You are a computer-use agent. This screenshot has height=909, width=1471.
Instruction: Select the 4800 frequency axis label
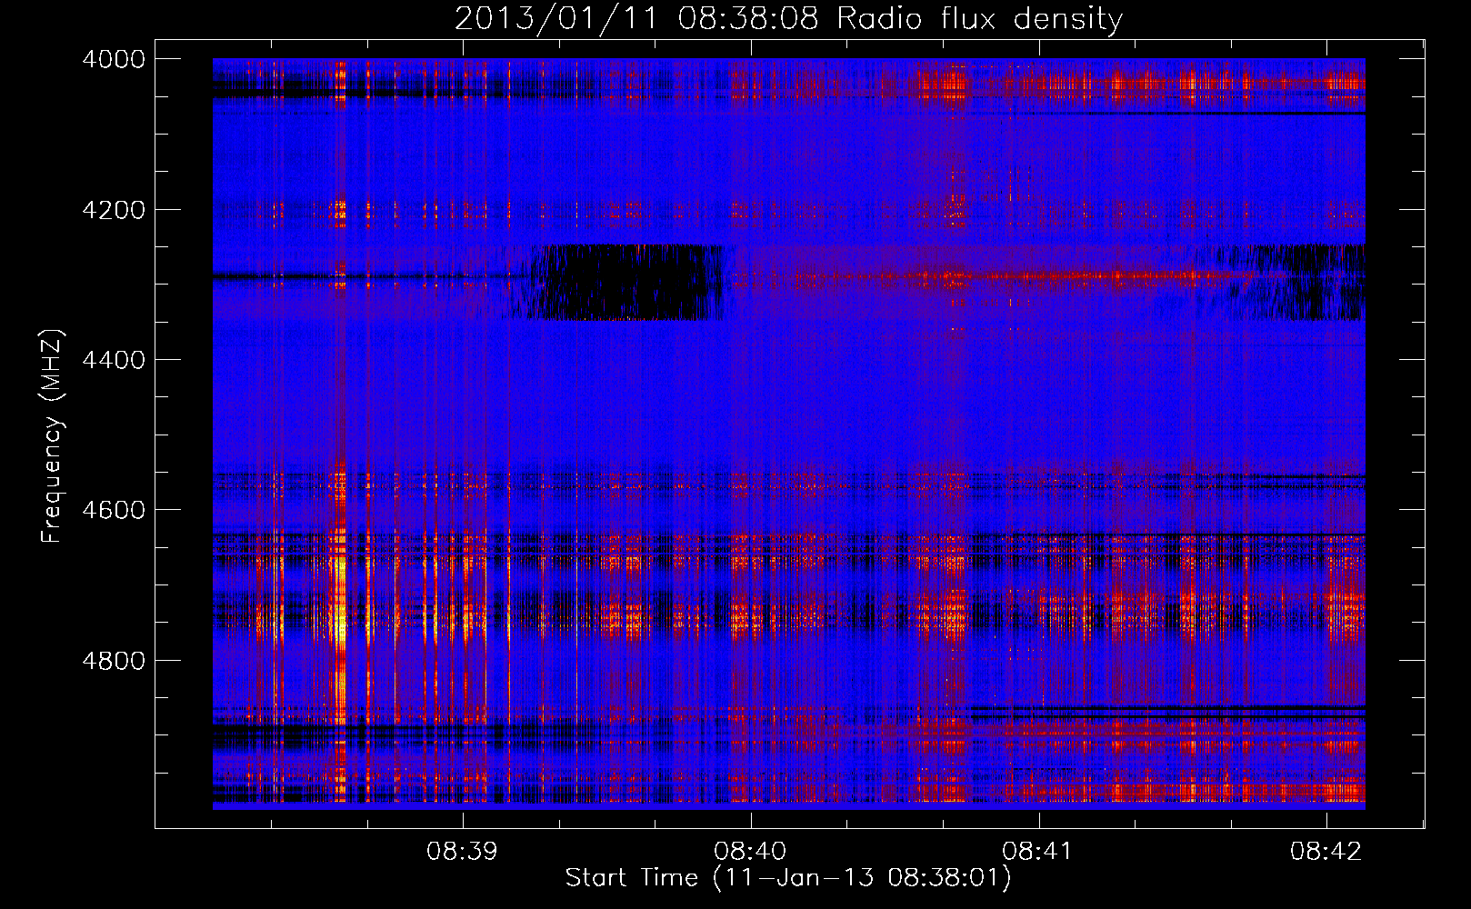click(x=114, y=661)
